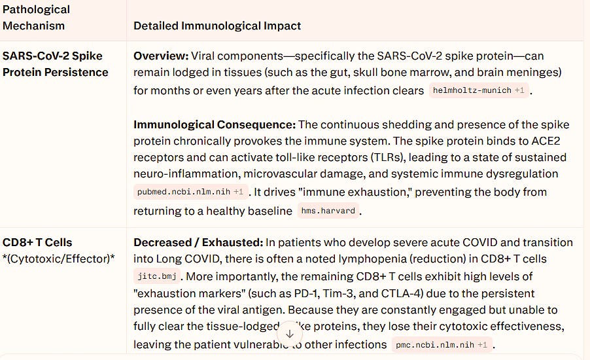Select the CD8+ T Cells row title
Image resolution: width=590 pixels, height=360 pixels.
37,243
